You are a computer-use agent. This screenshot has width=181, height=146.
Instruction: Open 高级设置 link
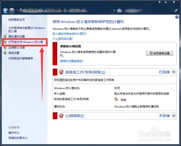[x=14, y=53]
